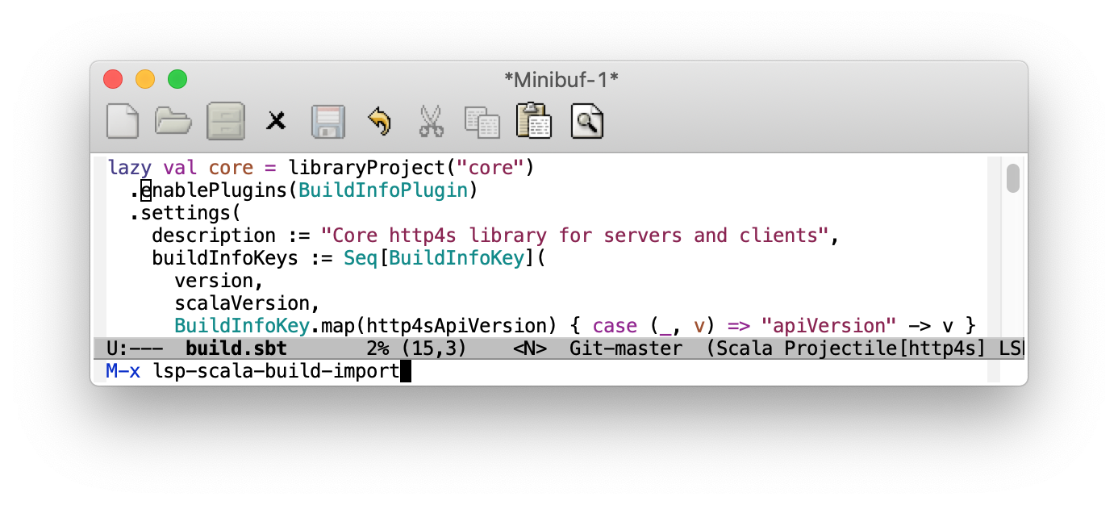Viewport: 1118px width, 505px height.
Task: Open the directory browser drawer icon
Action: tap(225, 120)
